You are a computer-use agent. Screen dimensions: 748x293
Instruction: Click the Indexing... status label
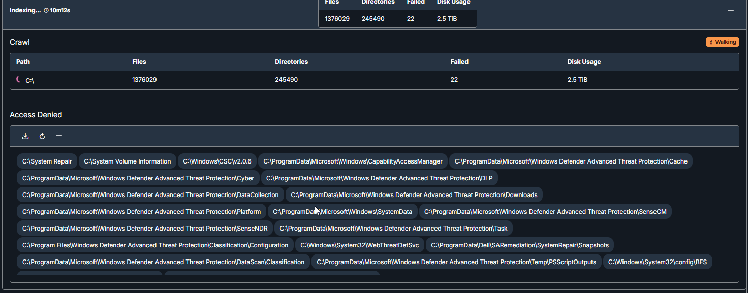(x=25, y=10)
